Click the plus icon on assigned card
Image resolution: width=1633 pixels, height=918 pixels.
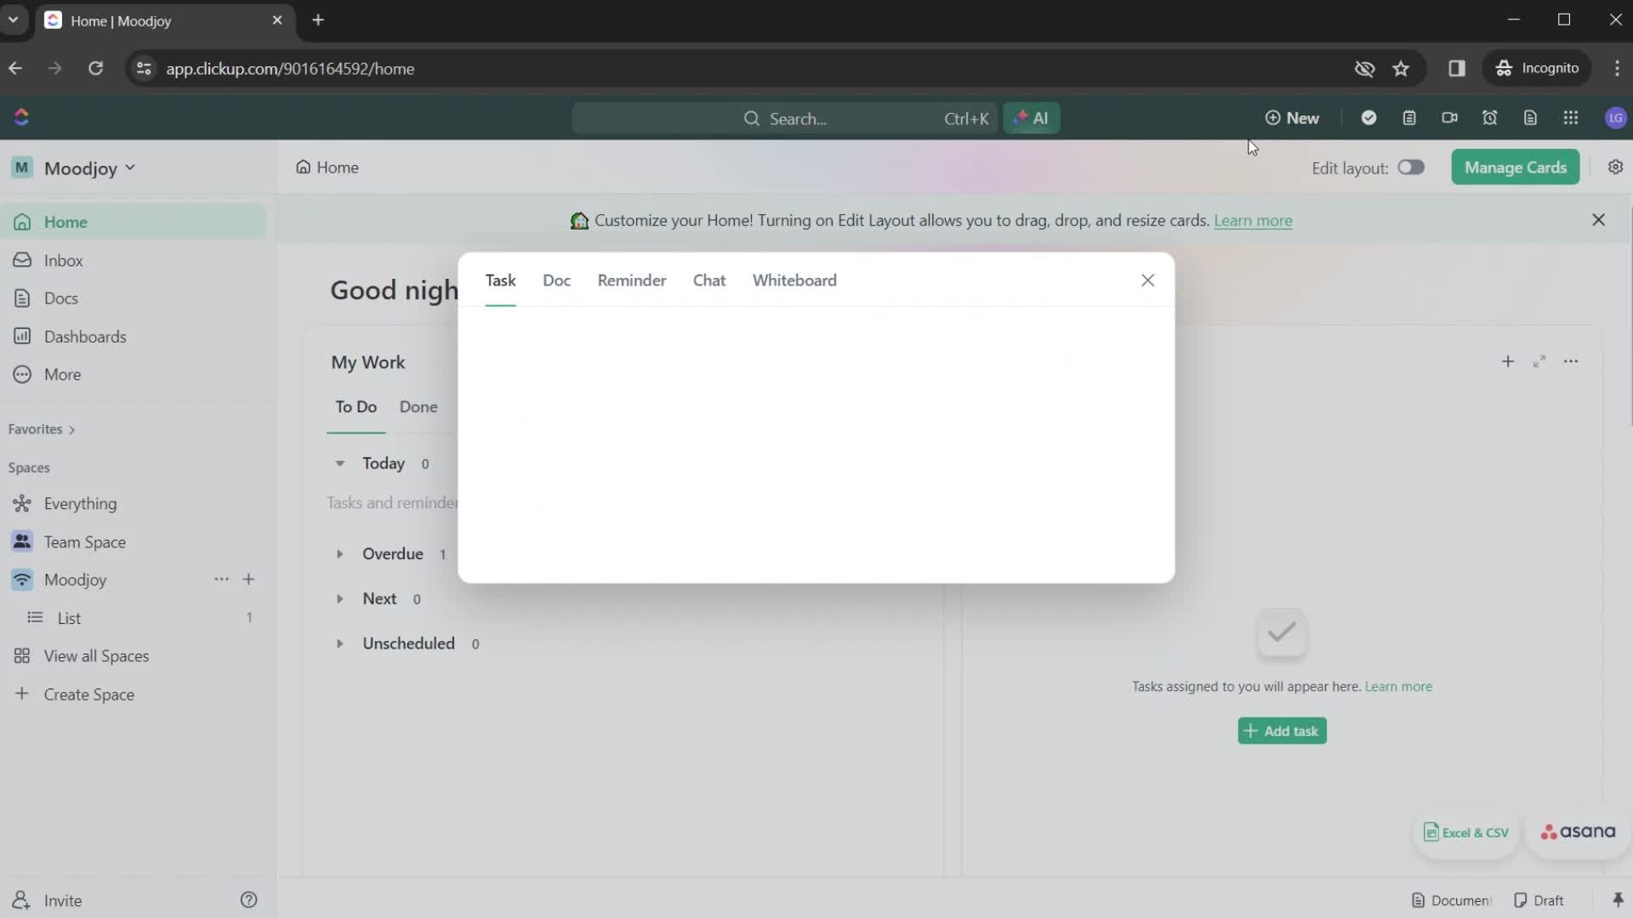pyautogui.click(x=1507, y=361)
